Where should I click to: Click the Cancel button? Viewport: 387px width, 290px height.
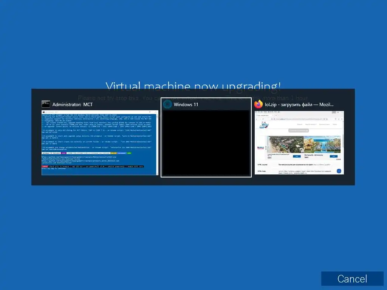[352, 279]
